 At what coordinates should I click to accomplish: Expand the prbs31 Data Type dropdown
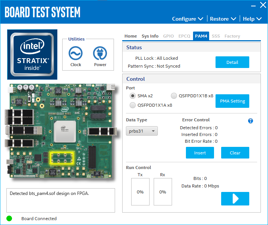point(142,131)
